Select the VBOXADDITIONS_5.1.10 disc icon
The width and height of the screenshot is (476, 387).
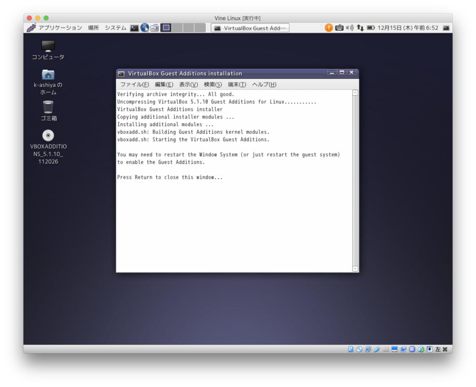pos(48,147)
